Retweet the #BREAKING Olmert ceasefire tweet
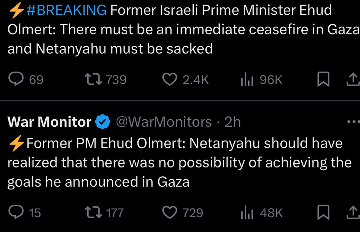 pyautogui.click(x=94, y=80)
